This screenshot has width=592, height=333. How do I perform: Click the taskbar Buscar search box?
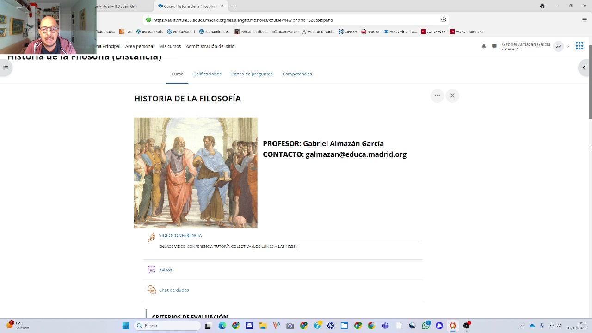(x=168, y=326)
